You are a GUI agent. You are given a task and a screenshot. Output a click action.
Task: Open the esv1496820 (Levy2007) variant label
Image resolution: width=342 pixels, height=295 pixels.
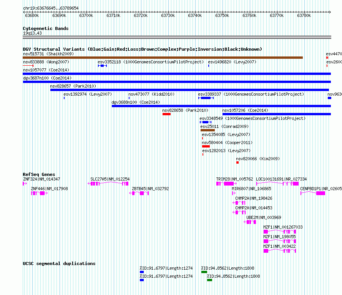pos(232,62)
